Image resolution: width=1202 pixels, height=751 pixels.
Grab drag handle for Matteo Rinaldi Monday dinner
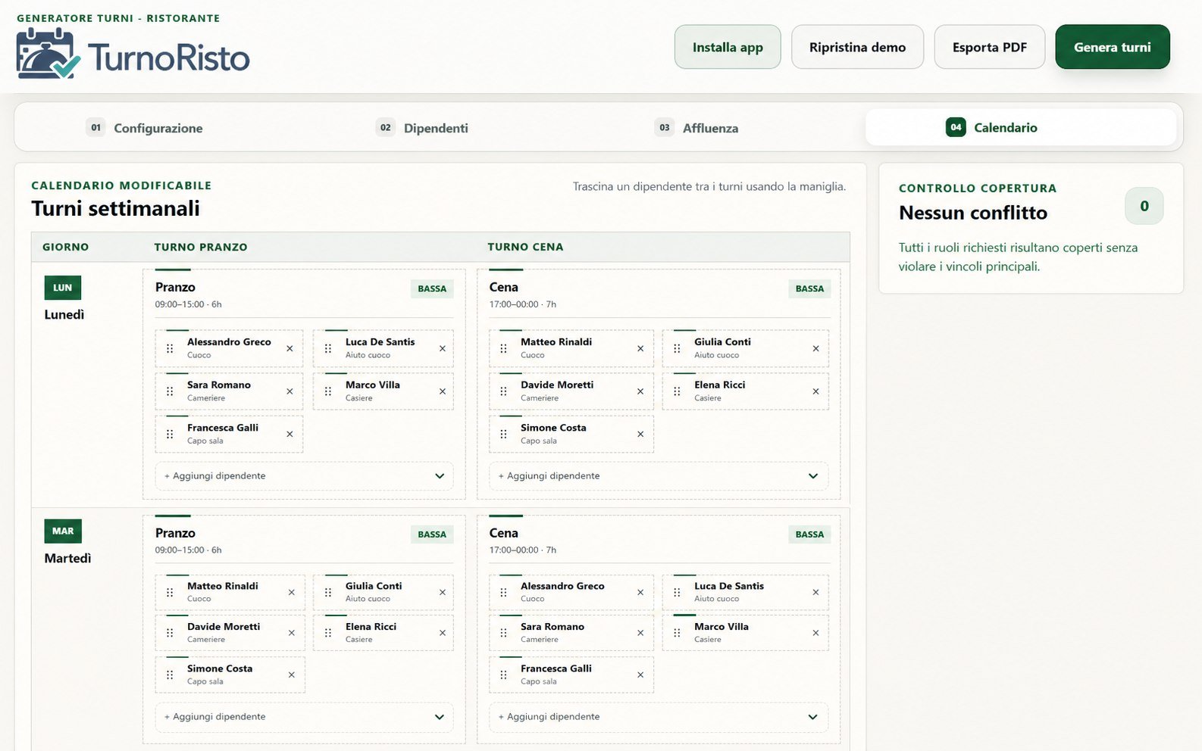(503, 348)
